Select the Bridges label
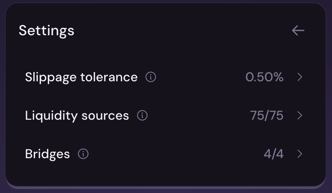The height and width of the screenshot is (193, 332). (47, 154)
